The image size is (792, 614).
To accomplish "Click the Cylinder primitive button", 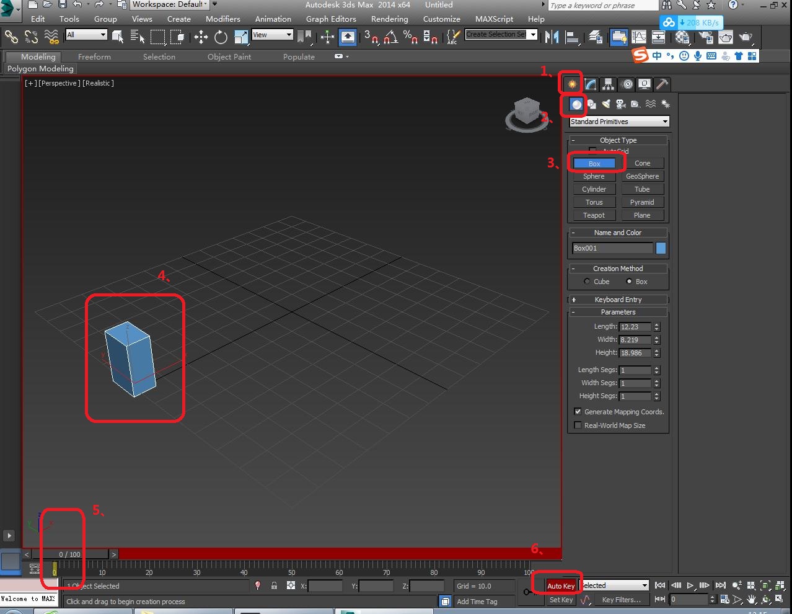I will click(x=594, y=189).
